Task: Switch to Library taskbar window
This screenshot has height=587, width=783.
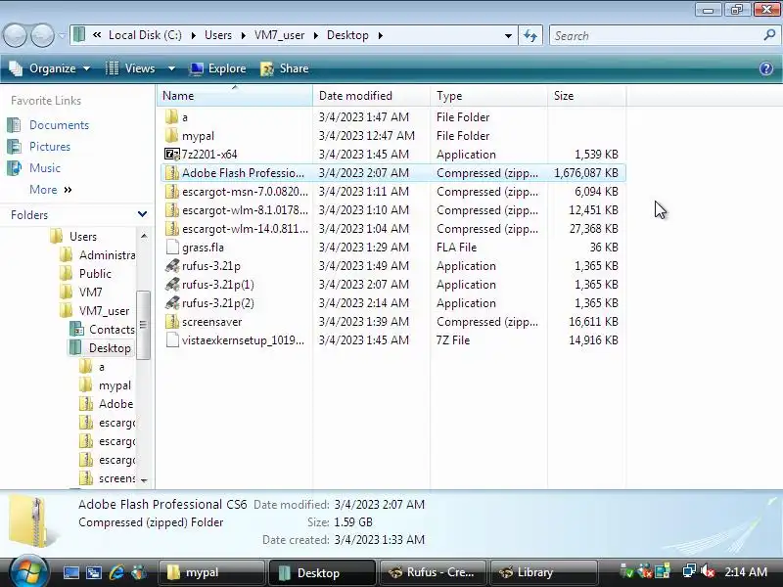Action: tap(543, 572)
